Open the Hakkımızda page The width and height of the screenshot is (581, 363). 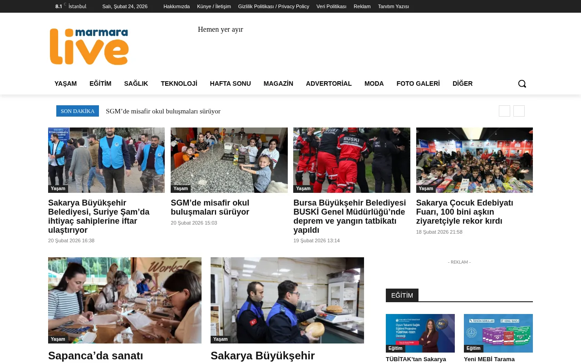(177, 6)
